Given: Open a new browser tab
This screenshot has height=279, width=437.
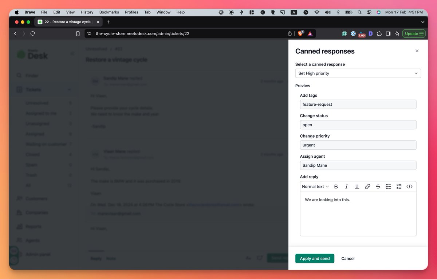Looking at the screenshot, I should click(109, 22).
